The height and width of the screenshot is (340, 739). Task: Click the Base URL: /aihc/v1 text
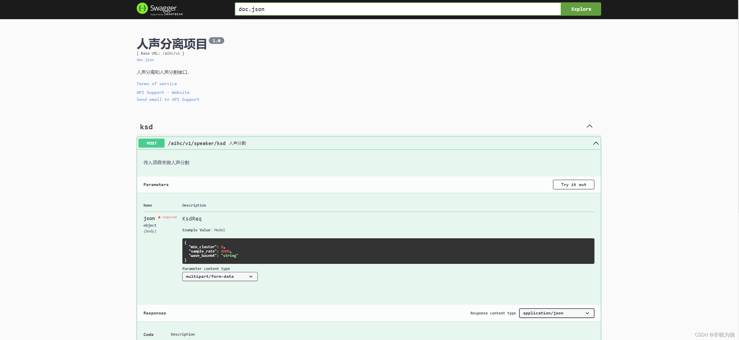160,53
